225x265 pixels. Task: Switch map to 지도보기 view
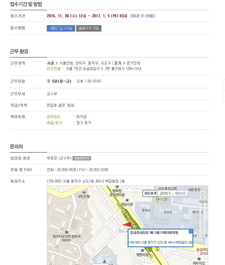tap(150, 193)
